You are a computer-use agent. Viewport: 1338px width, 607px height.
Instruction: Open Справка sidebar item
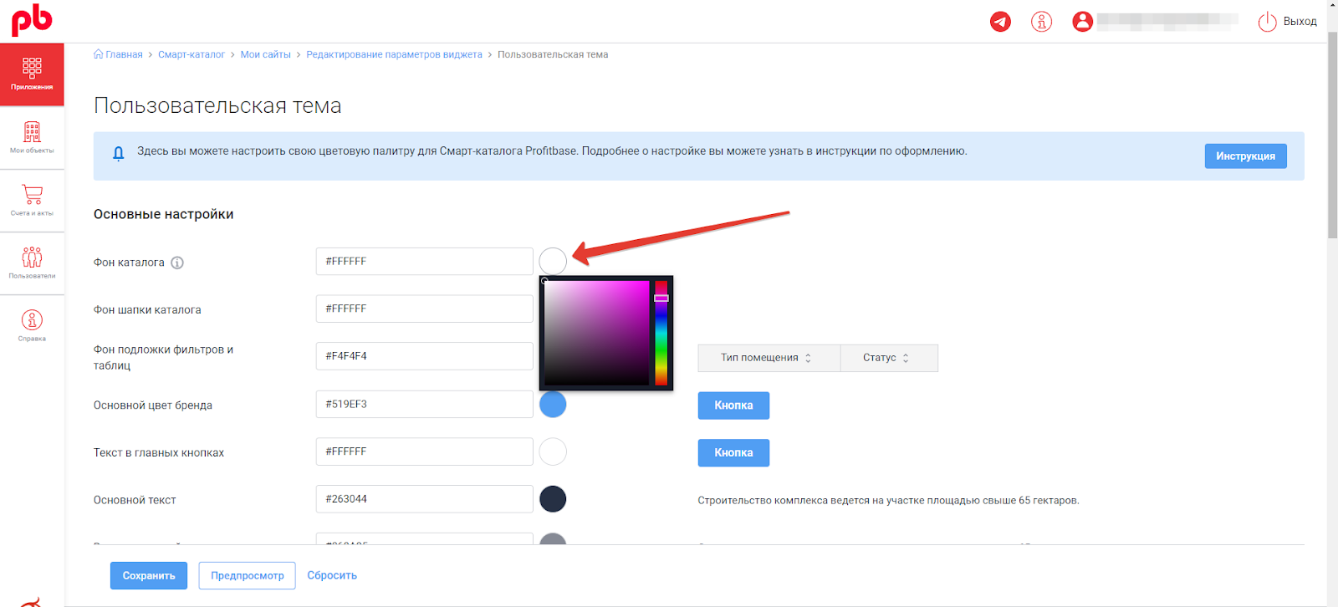pyautogui.click(x=32, y=326)
